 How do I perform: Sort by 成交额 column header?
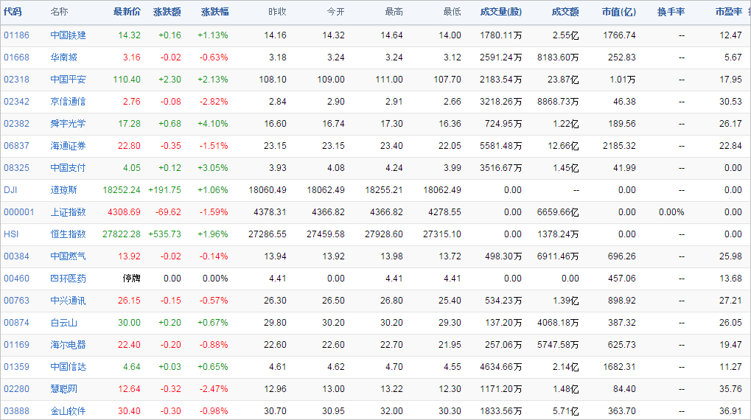coord(565,12)
